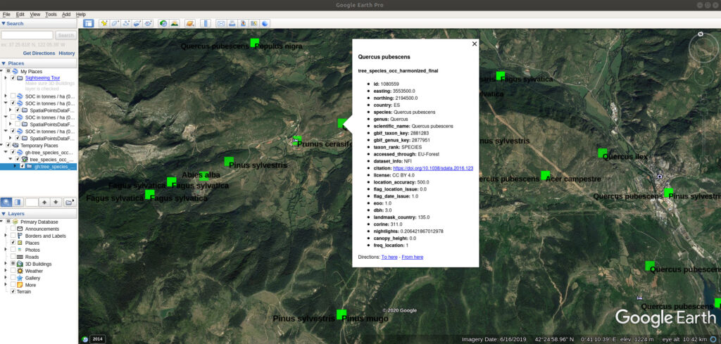The width and height of the screenshot is (721, 344).
Task: Click the 'From here' directions link
Action: tap(413, 257)
